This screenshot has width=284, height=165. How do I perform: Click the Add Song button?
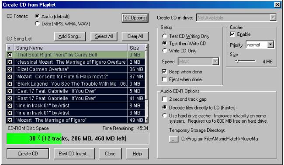[70, 36]
